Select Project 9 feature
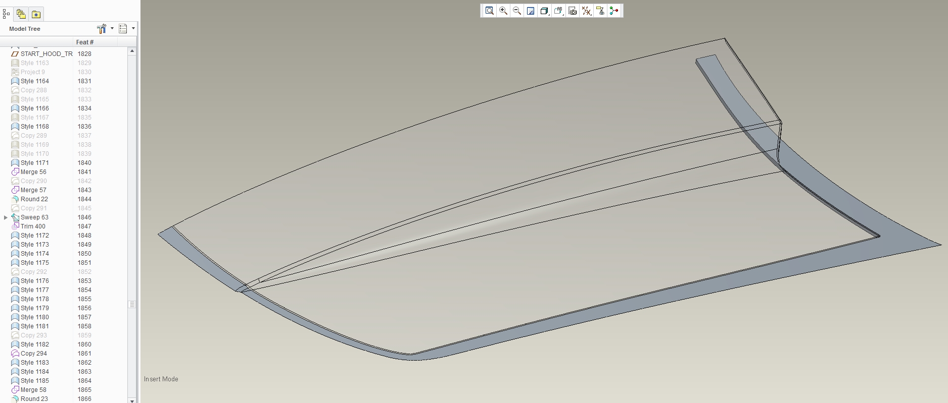This screenshot has width=948, height=403. (x=33, y=72)
